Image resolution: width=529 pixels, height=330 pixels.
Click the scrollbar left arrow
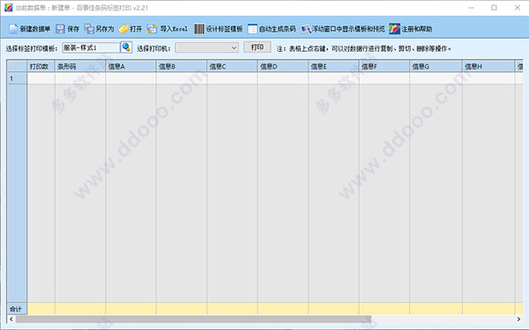click(x=11, y=319)
